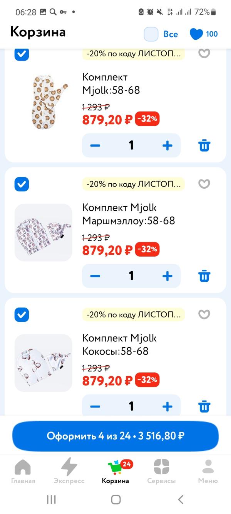The image size is (231, 514).
Task: Increase quantity of the cookie-print Комплект
Action: (167, 146)
